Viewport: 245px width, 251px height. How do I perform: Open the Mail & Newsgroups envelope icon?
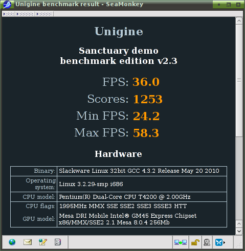tap(28, 242)
